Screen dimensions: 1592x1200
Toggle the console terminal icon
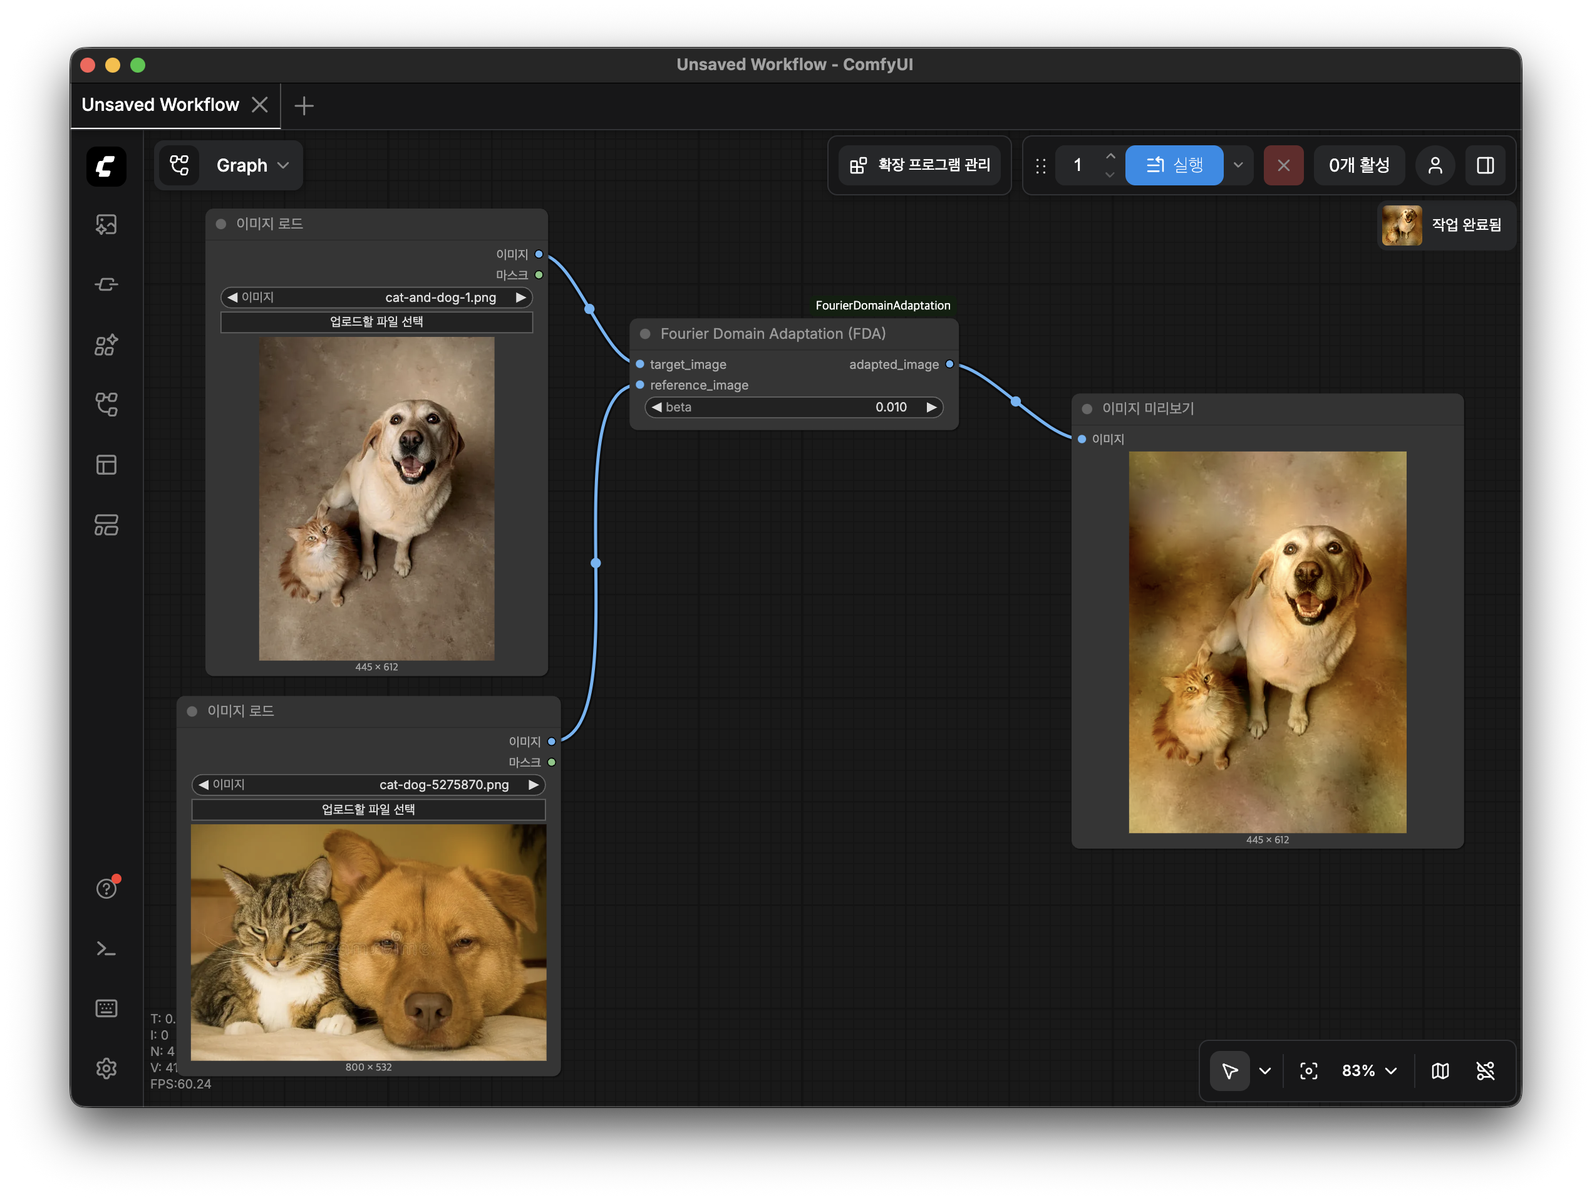pos(106,949)
